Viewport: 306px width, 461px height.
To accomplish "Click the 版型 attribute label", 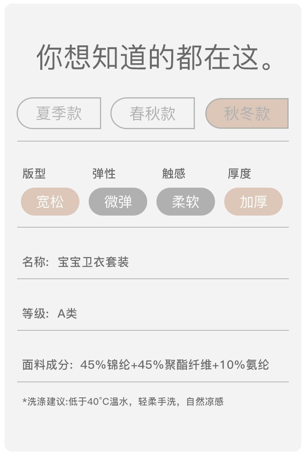I will click(x=34, y=174).
